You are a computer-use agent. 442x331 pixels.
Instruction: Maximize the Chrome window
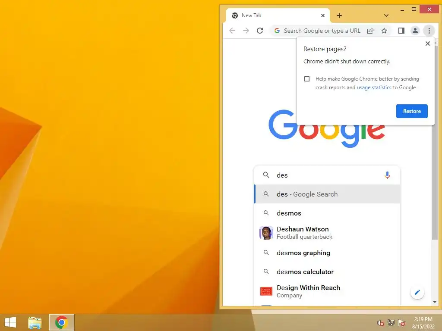(x=414, y=9)
